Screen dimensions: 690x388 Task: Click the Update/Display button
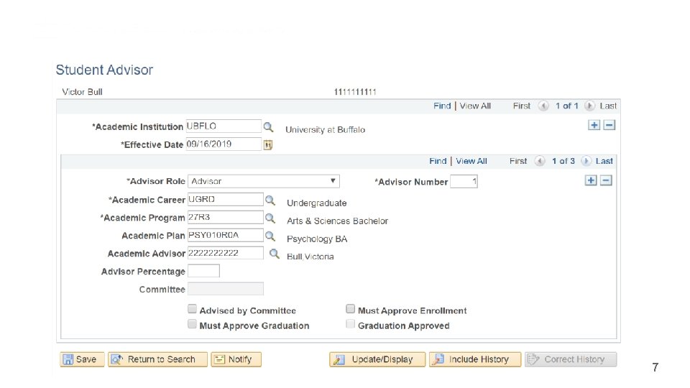click(x=377, y=359)
